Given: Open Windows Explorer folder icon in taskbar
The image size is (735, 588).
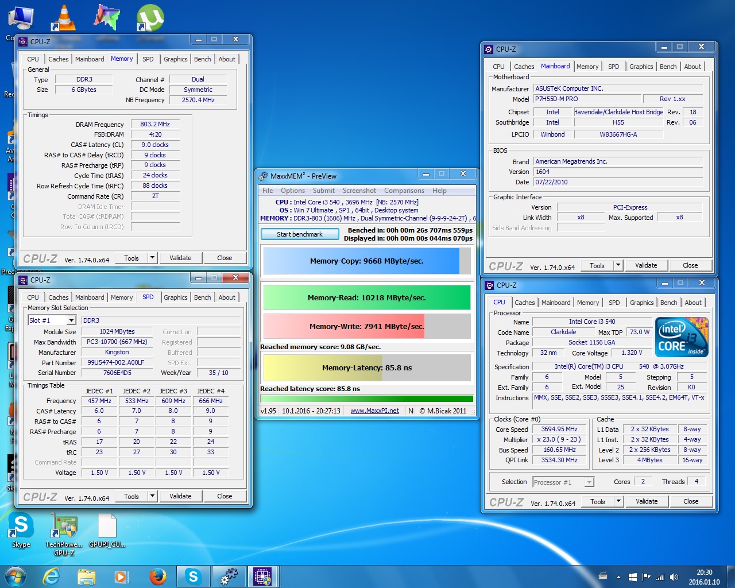Looking at the screenshot, I should point(87,577).
